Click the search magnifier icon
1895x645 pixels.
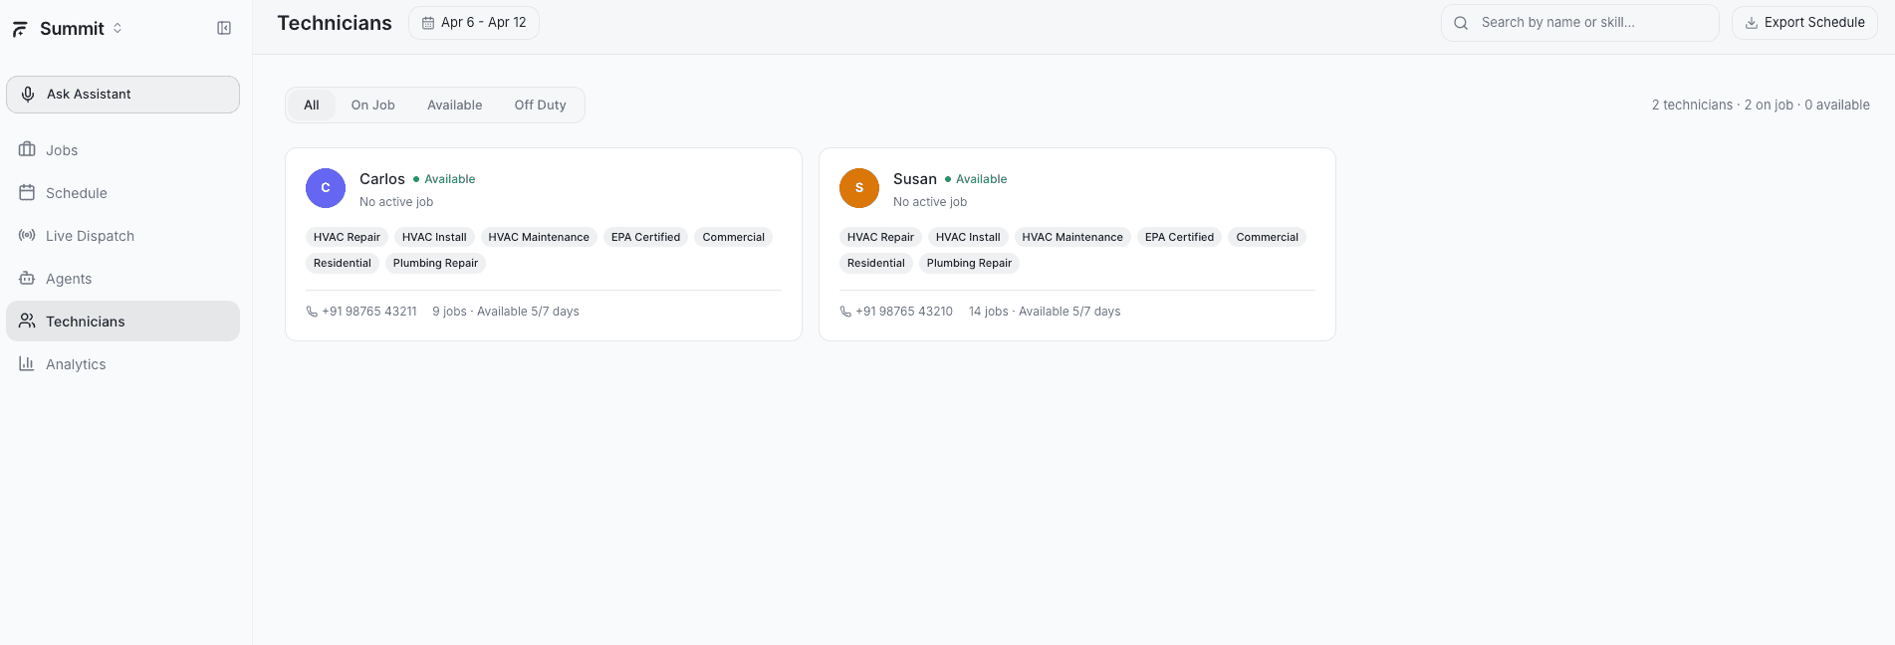[1461, 23]
